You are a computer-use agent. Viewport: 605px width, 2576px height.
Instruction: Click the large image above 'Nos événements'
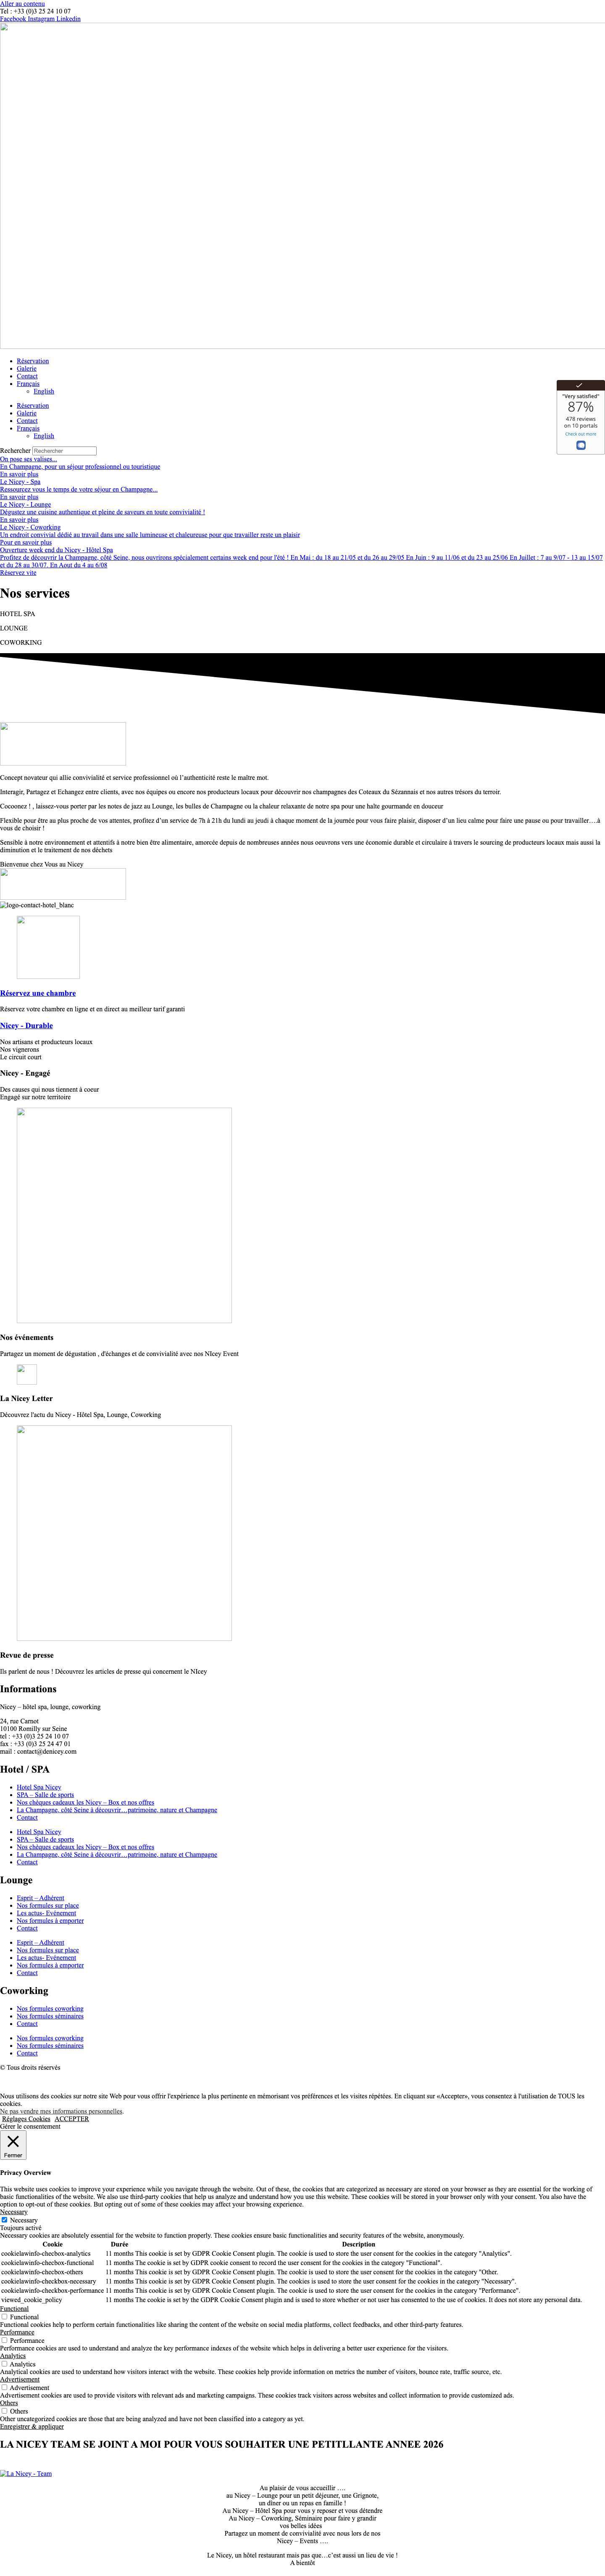click(x=124, y=1215)
